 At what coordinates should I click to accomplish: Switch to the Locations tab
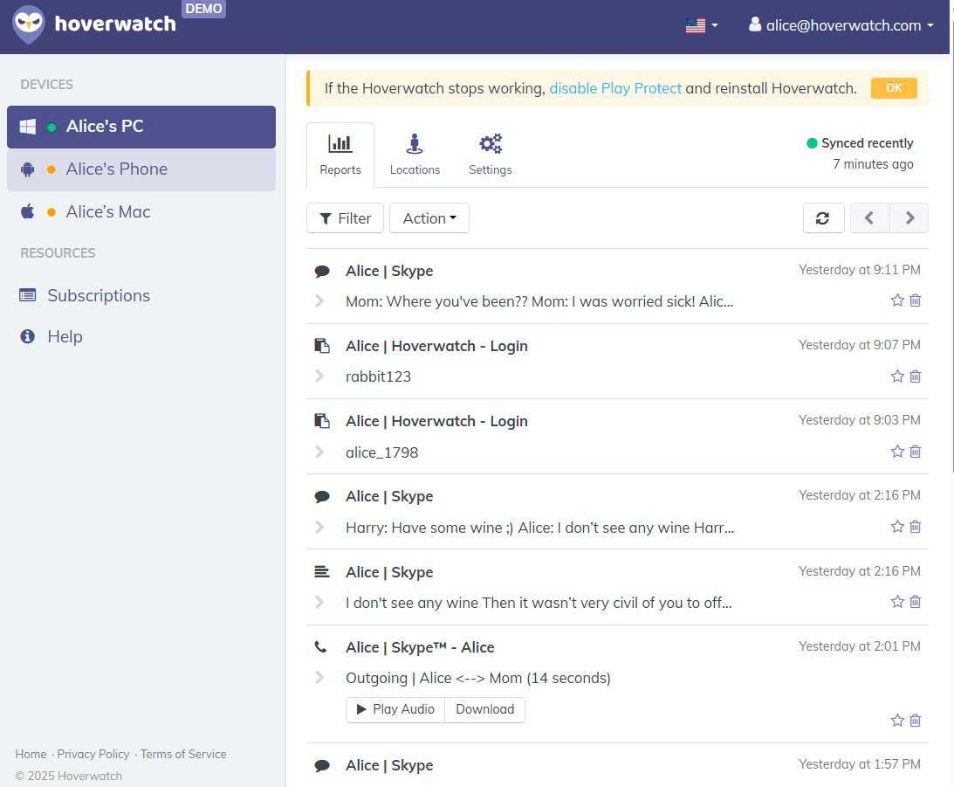click(x=415, y=155)
